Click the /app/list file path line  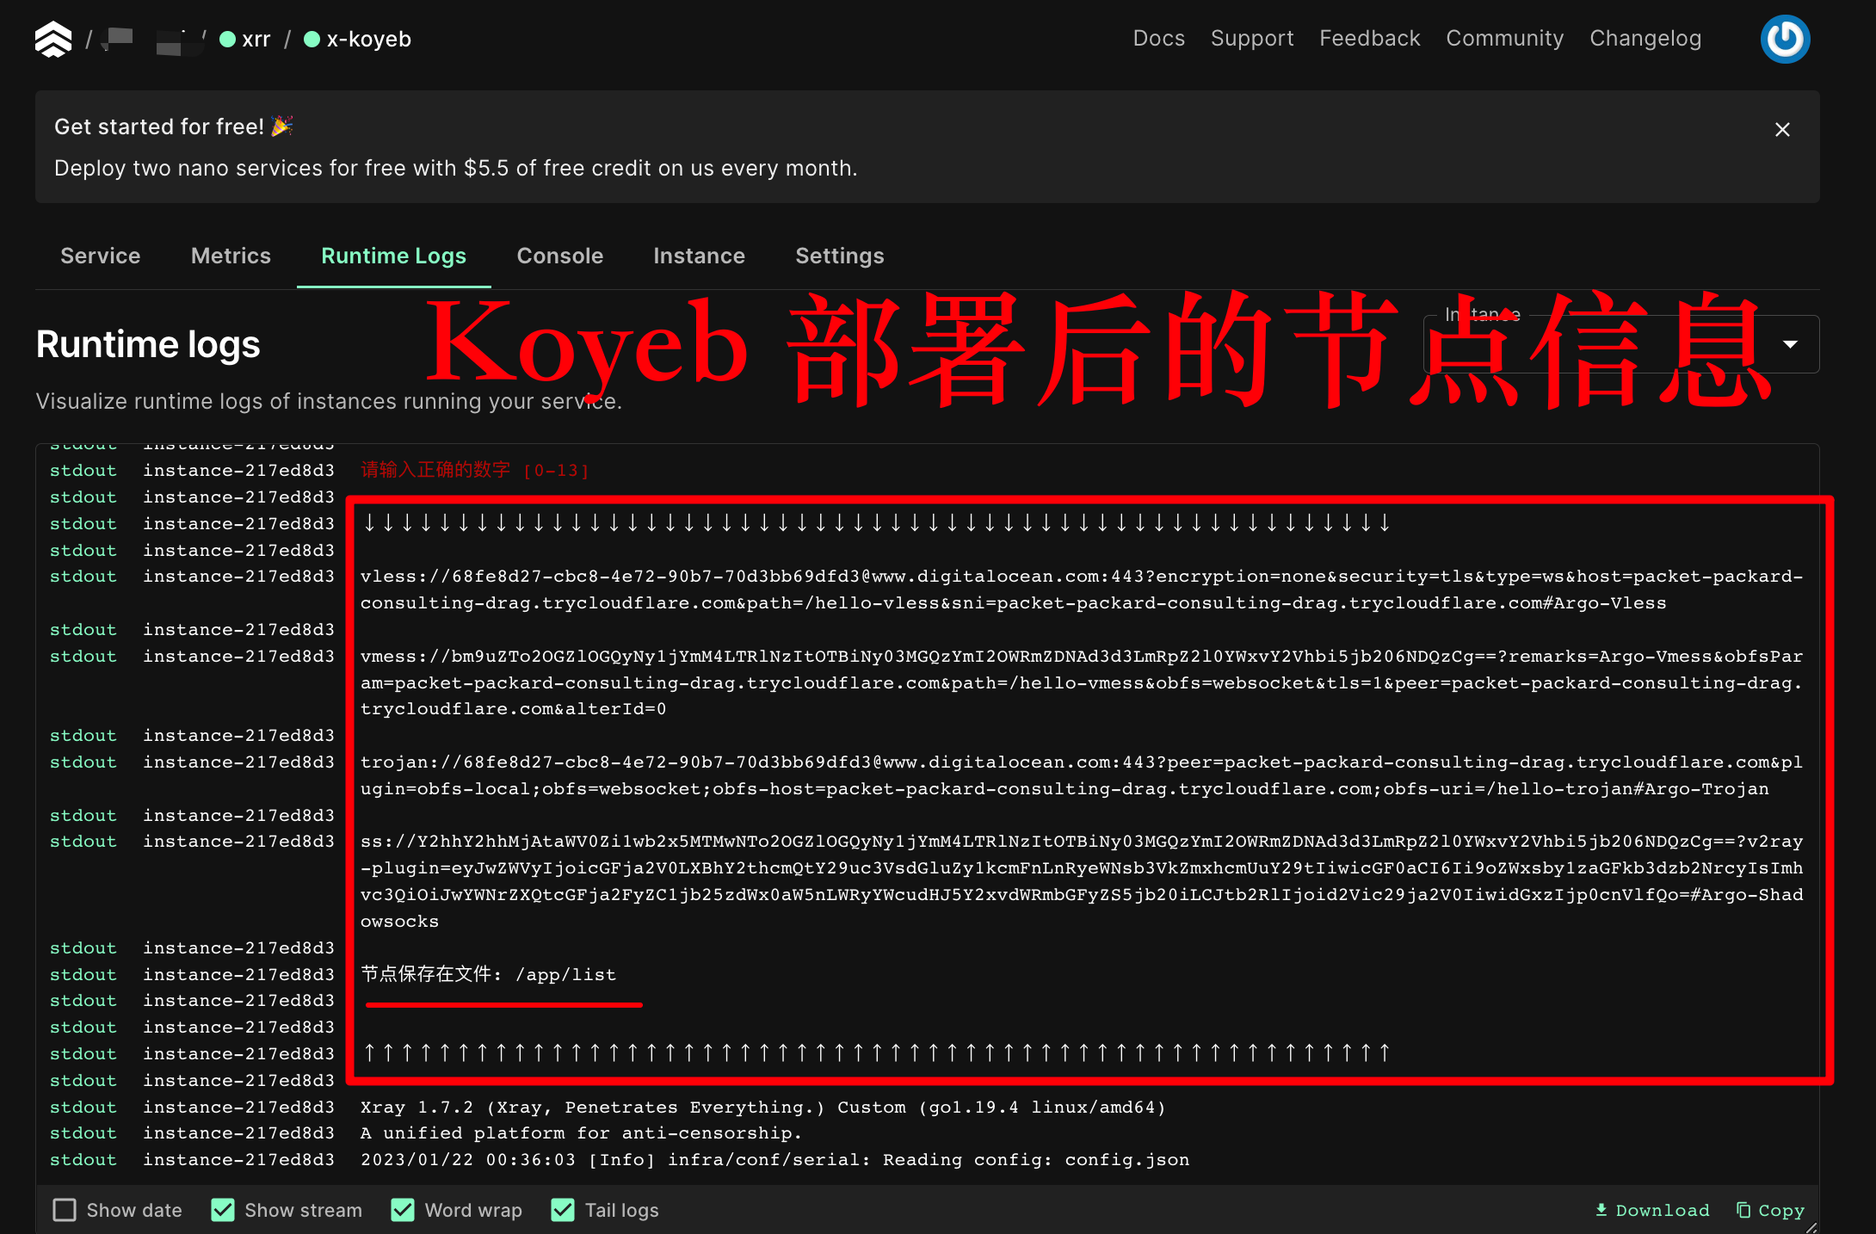click(488, 974)
